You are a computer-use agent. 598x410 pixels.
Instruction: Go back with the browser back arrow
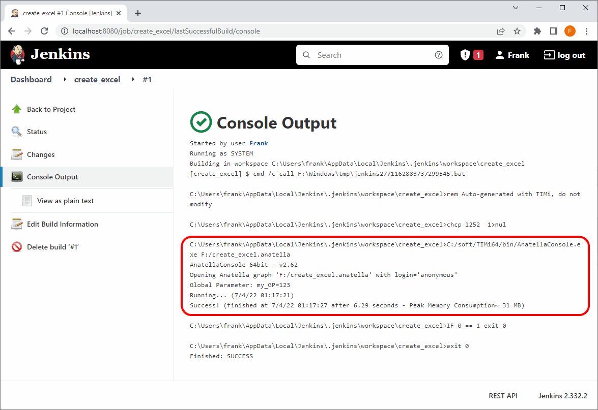point(12,31)
